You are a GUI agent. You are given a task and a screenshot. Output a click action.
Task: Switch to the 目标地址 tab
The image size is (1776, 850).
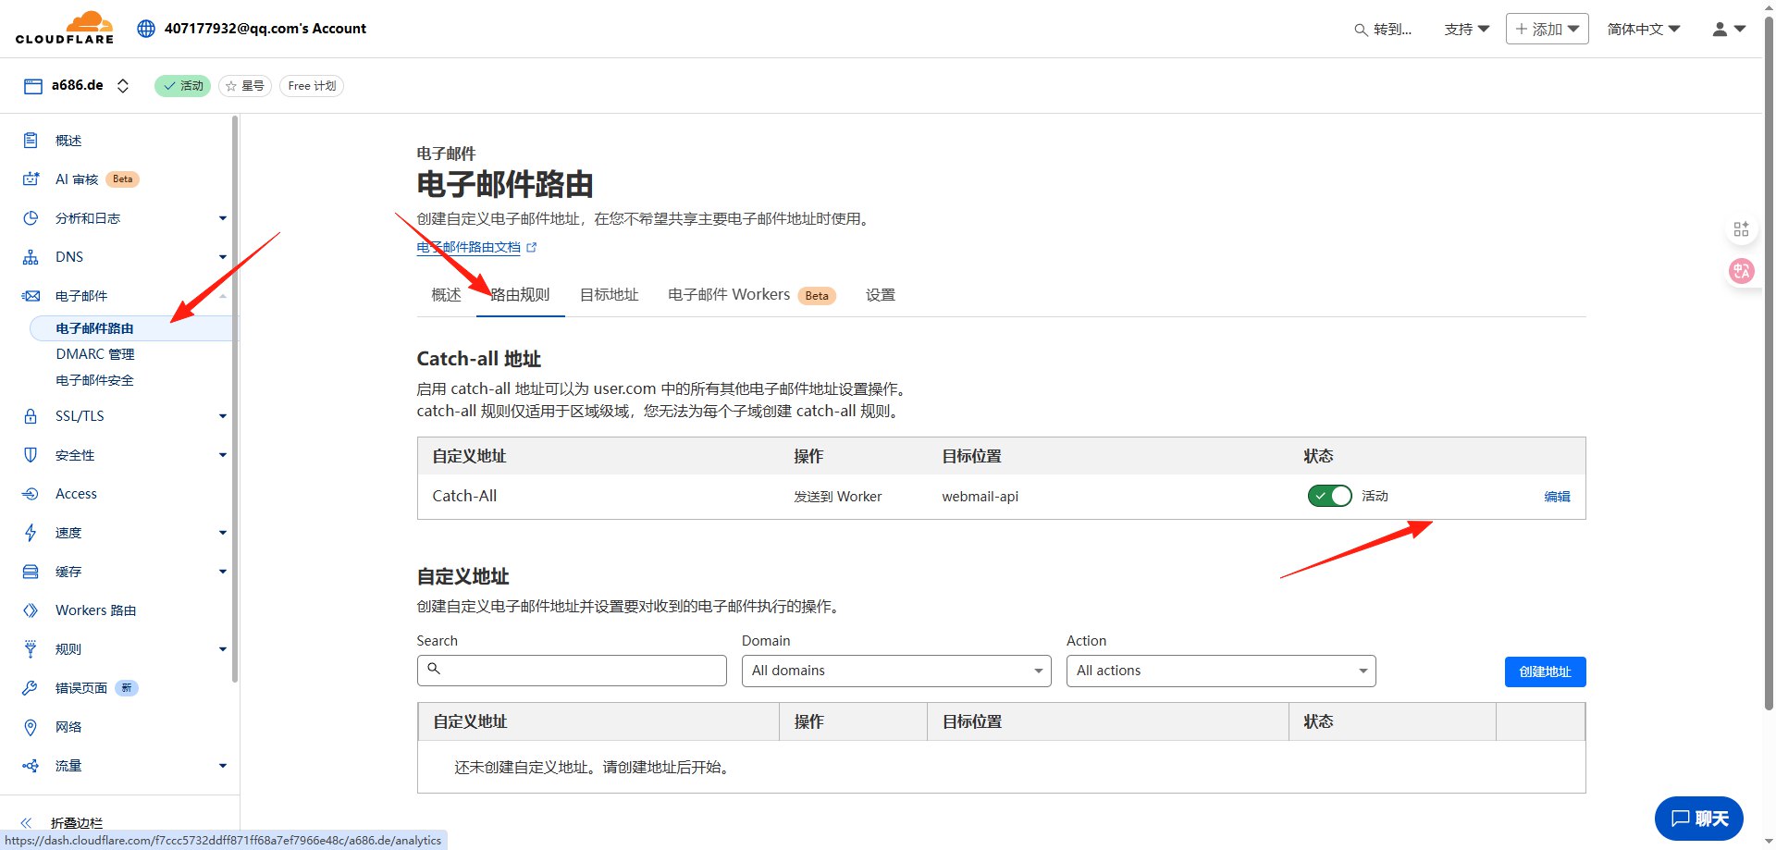click(x=609, y=294)
